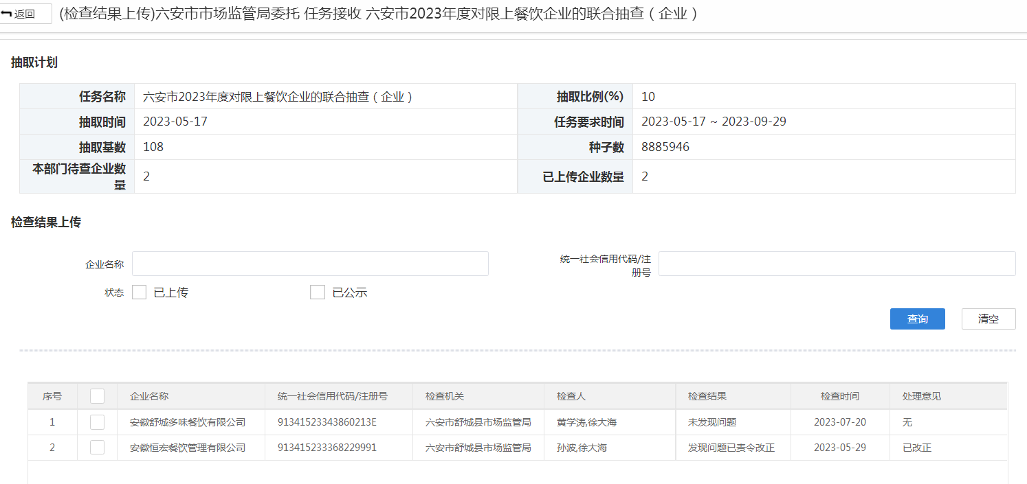Click 六安市舒城县市场监管局 in row 1
The width and height of the screenshot is (1027, 484).
click(x=478, y=422)
